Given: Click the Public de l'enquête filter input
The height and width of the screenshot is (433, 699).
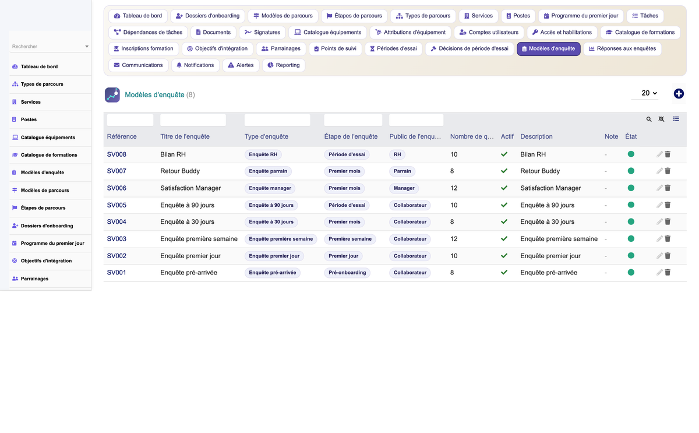Looking at the screenshot, I should click(x=416, y=120).
